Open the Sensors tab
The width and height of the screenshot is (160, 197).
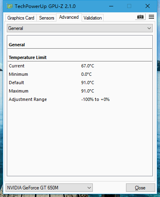[46, 18]
